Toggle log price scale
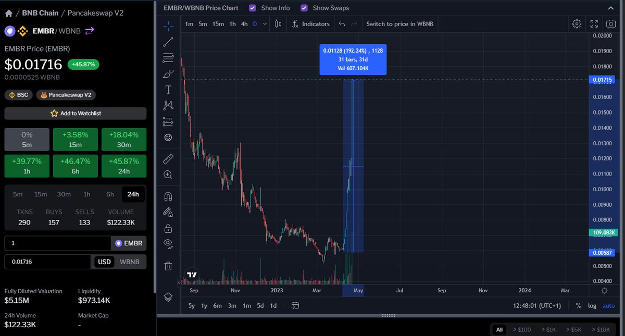The width and height of the screenshot is (625, 336). 592,306
